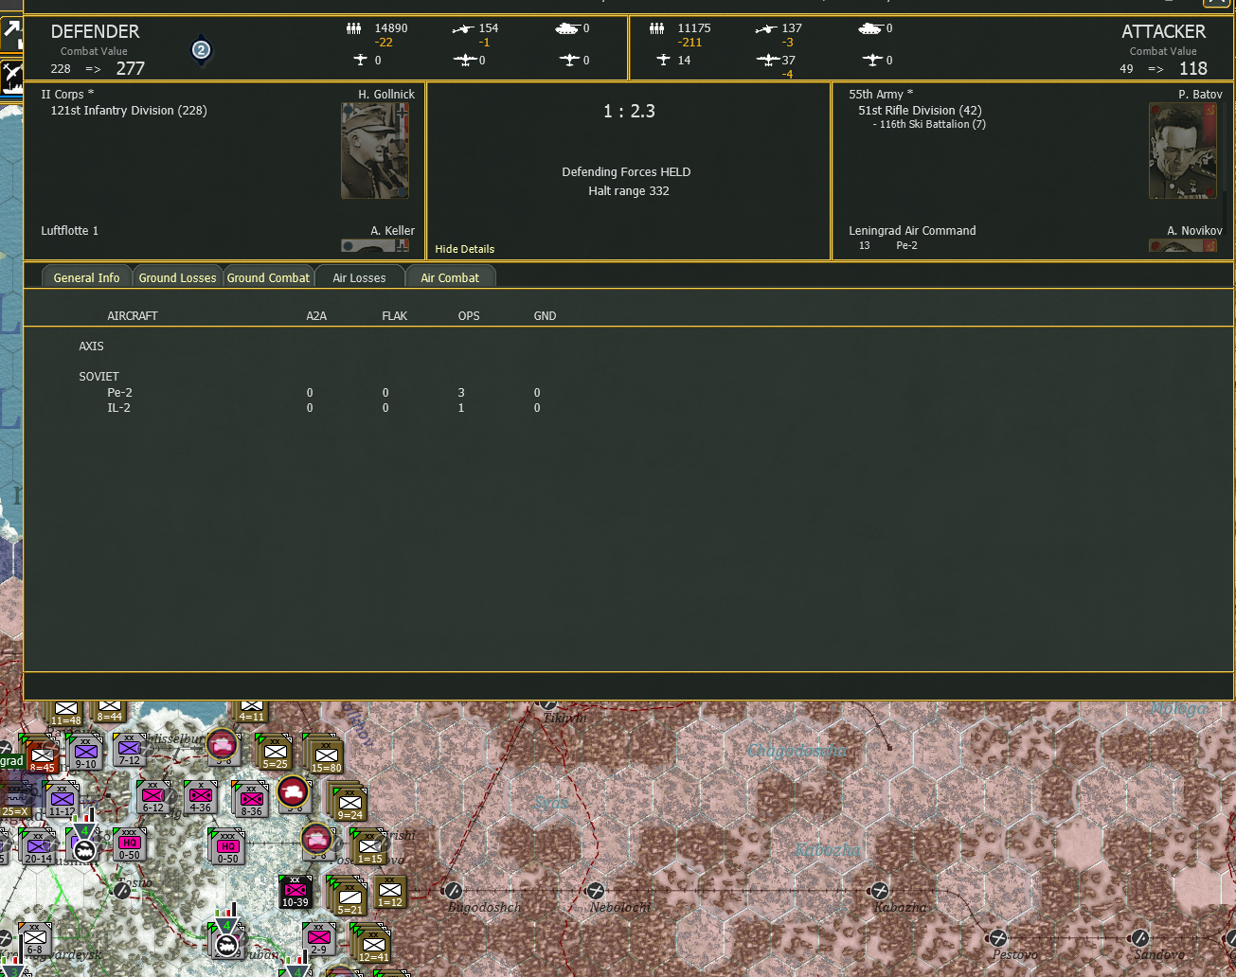The image size is (1236, 977).
Task: Click the Hide Details link
Action: (x=465, y=249)
